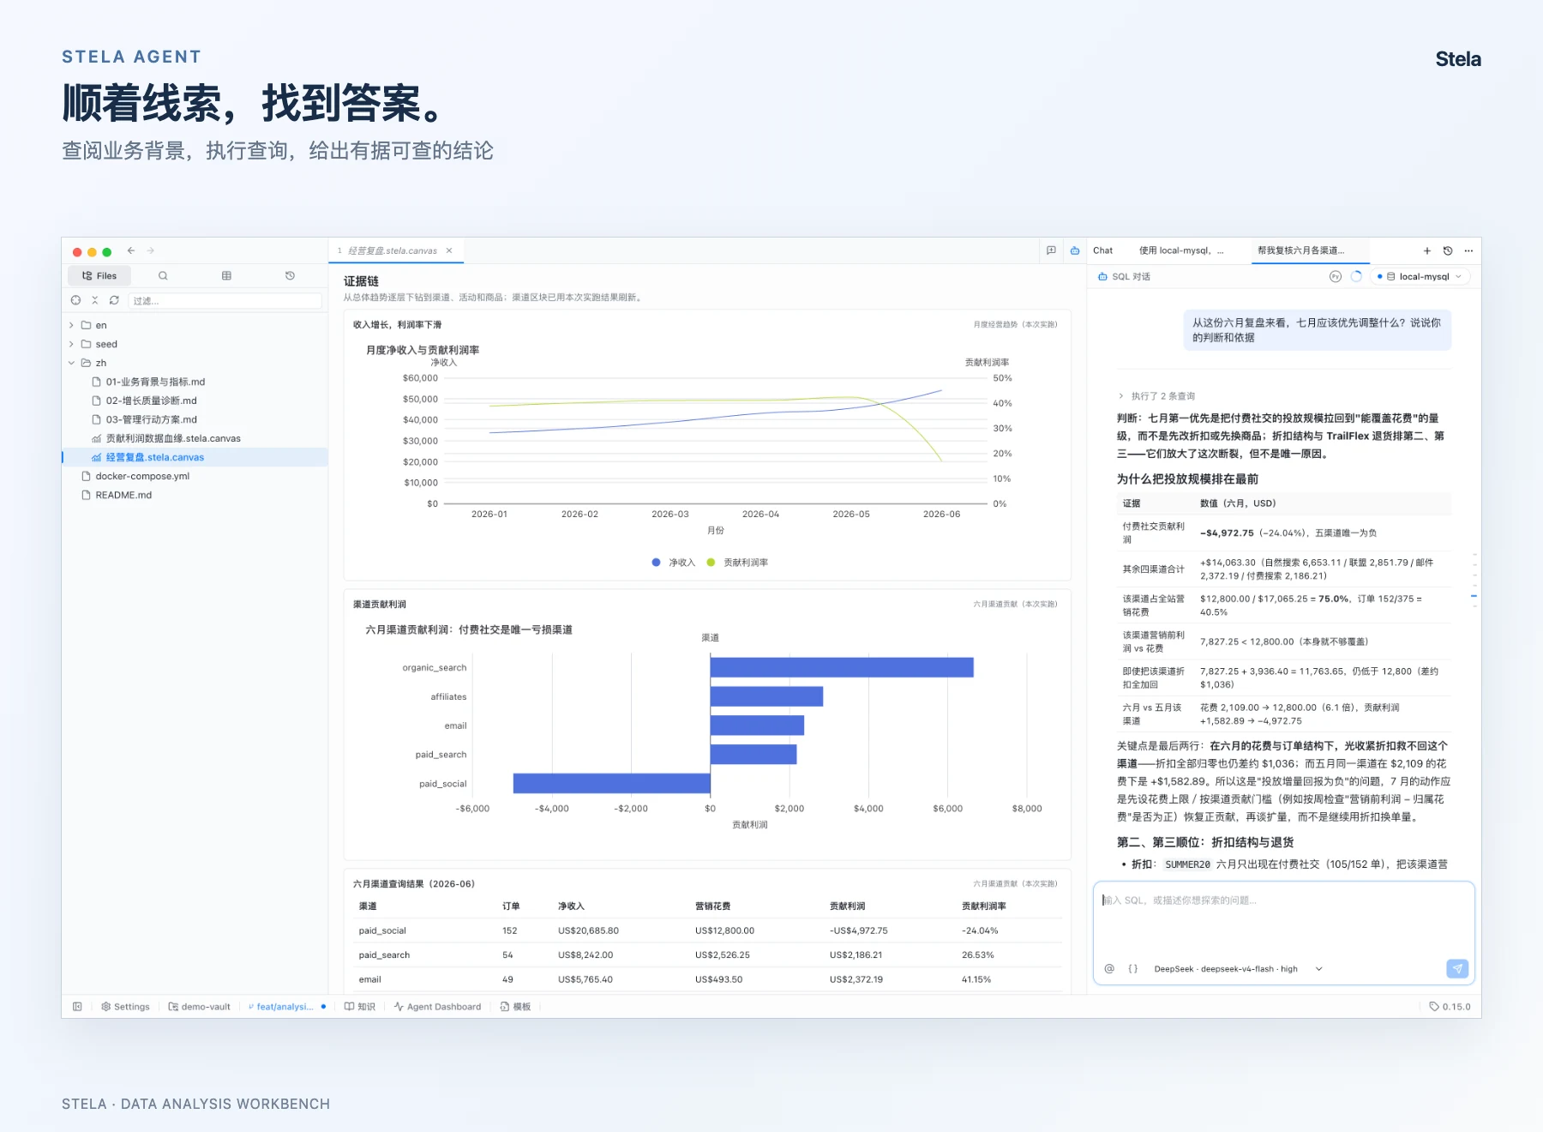Click the 净收入 table column header

click(571, 906)
